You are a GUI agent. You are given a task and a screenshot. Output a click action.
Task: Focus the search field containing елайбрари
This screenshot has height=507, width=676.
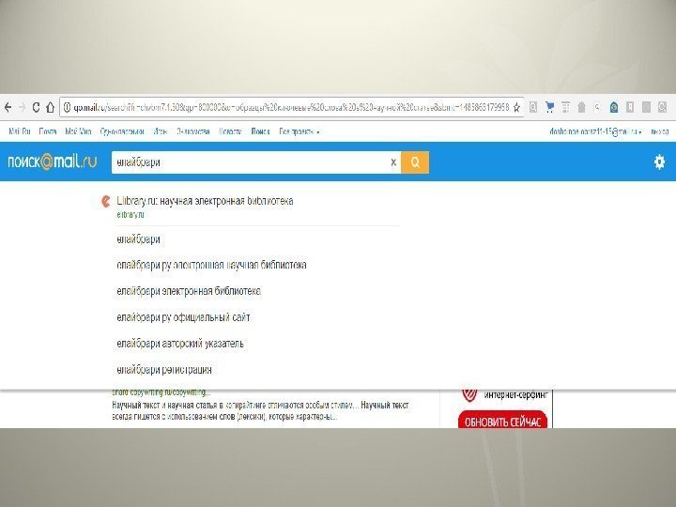click(250, 162)
